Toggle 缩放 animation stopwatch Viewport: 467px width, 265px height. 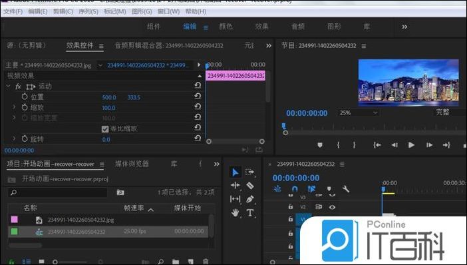click(x=25, y=107)
